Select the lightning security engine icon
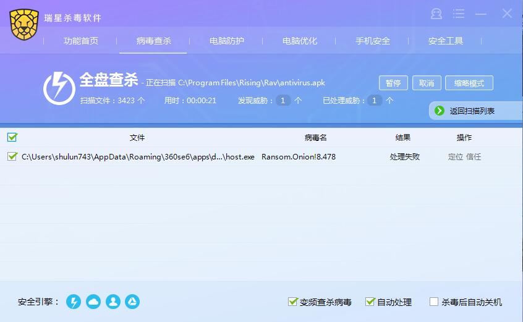 pos(74,302)
